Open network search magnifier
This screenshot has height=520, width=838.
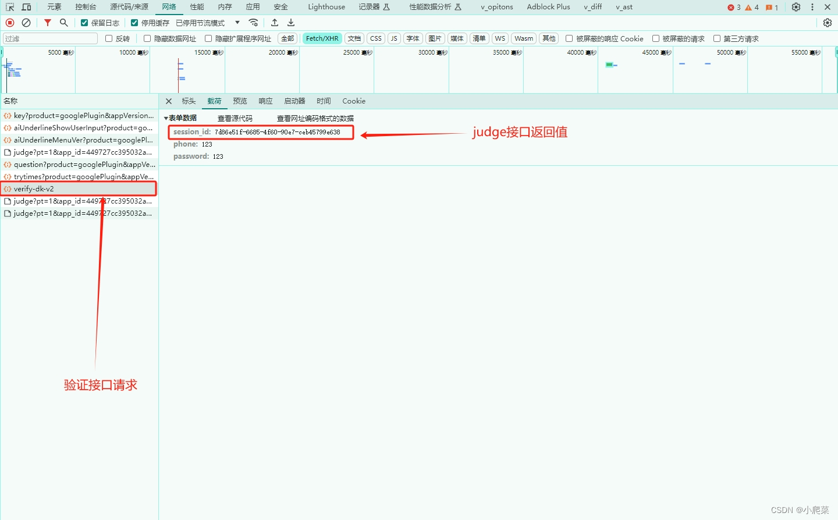64,23
